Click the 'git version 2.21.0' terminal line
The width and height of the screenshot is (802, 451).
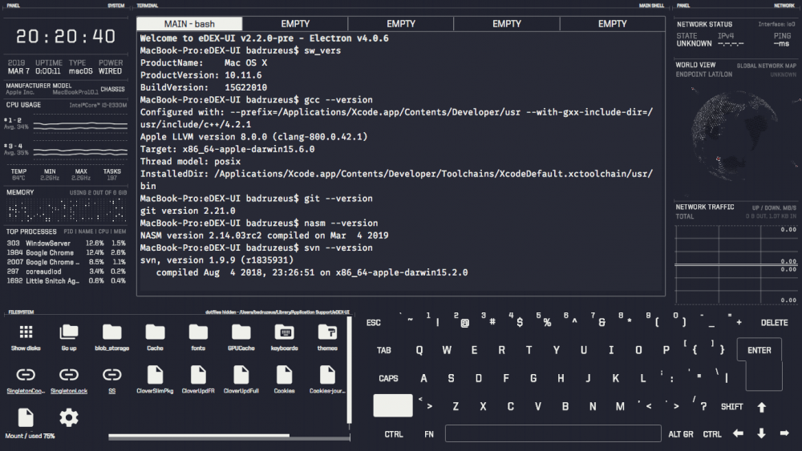tap(188, 211)
